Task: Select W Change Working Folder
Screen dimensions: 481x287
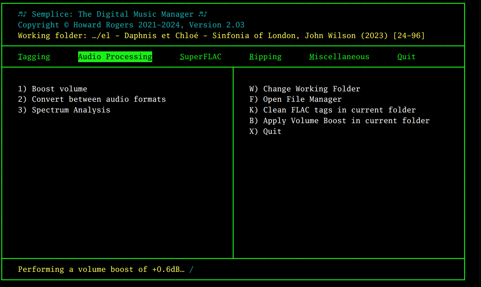Action: coord(304,89)
